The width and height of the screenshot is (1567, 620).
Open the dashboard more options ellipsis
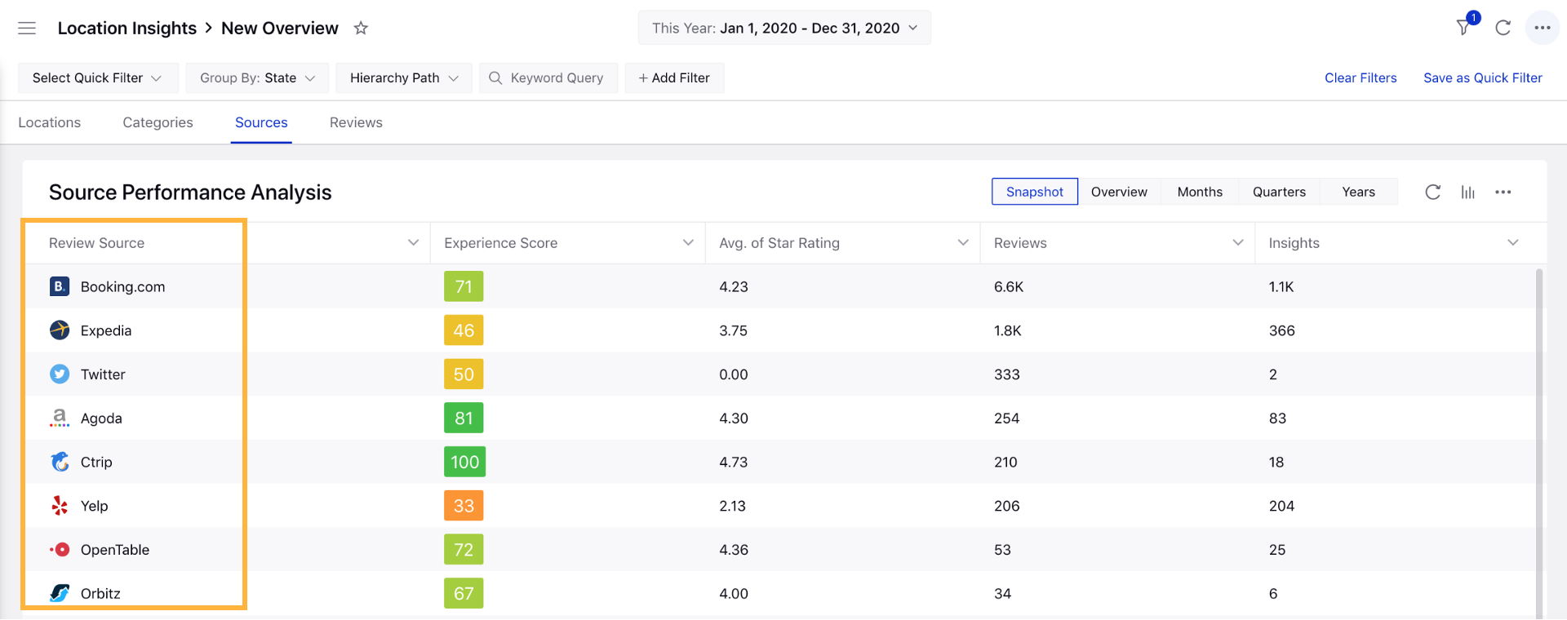pyautogui.click(x=1542, y=28)
